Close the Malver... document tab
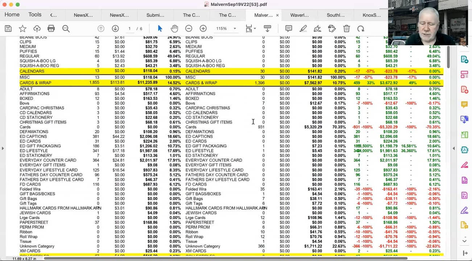Screen dimensions: 472x261 tap(277, 15)
